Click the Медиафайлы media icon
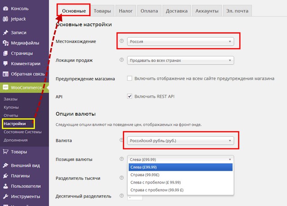 click(6, 43)
